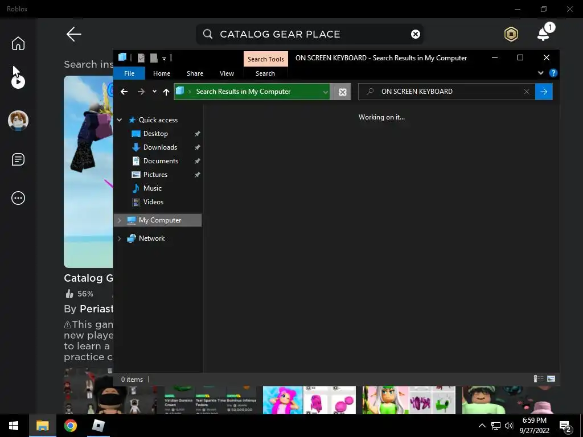The image size is (583, 437).
Task: Select the Search Tools contextual tab
Action: pos(265,59)
